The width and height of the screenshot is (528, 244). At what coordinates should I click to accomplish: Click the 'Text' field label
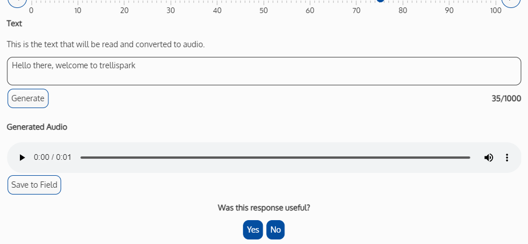pos(14,23)
